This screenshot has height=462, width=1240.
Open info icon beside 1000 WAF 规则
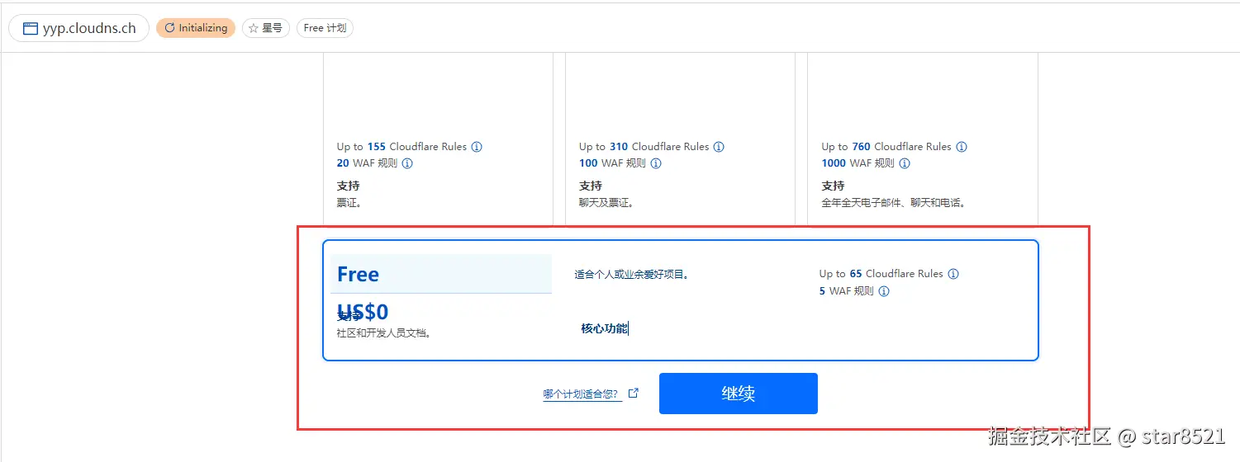(x=905, y=163)
